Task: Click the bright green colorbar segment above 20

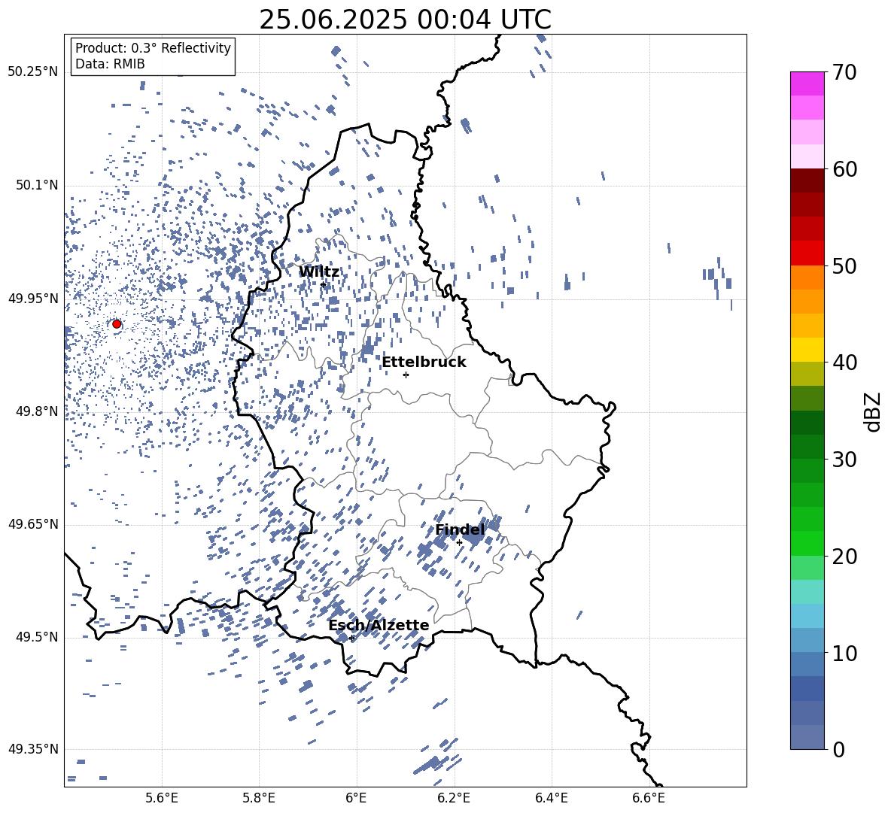Action: click(x=807, y=543)
